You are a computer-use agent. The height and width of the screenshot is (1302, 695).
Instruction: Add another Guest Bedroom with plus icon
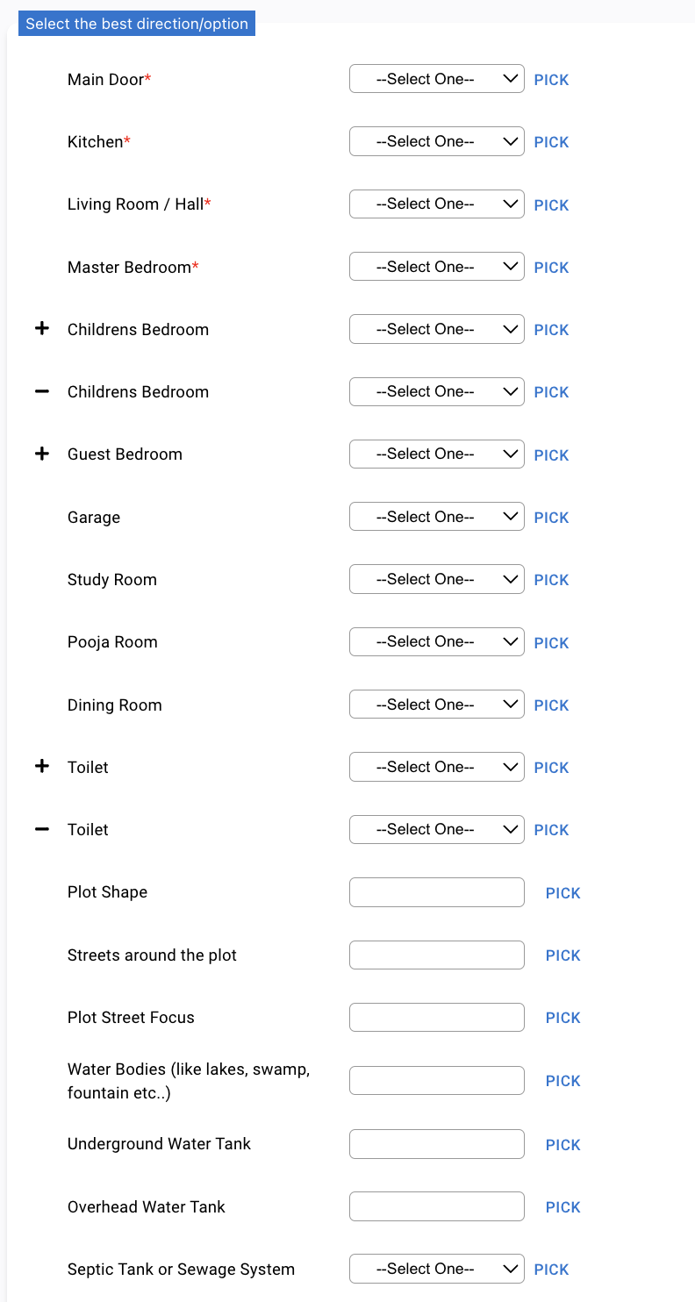click(x=41, y=454)
